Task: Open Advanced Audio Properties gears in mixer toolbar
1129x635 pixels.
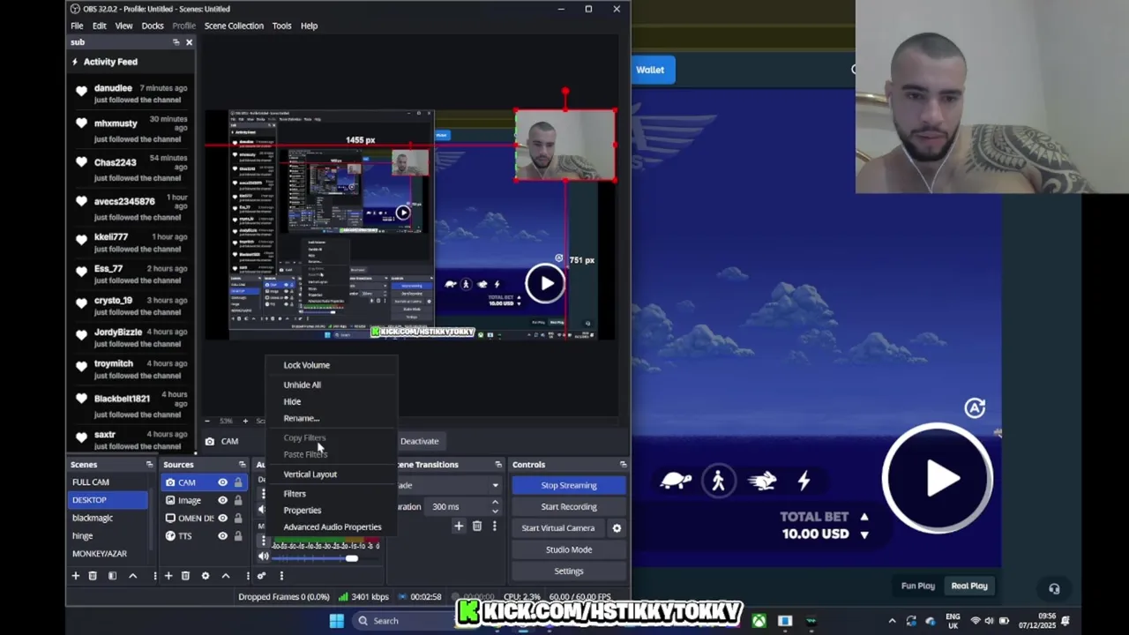Action: 261,576
